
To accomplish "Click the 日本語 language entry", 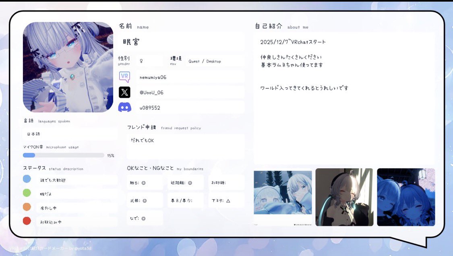I will (33, 134).
